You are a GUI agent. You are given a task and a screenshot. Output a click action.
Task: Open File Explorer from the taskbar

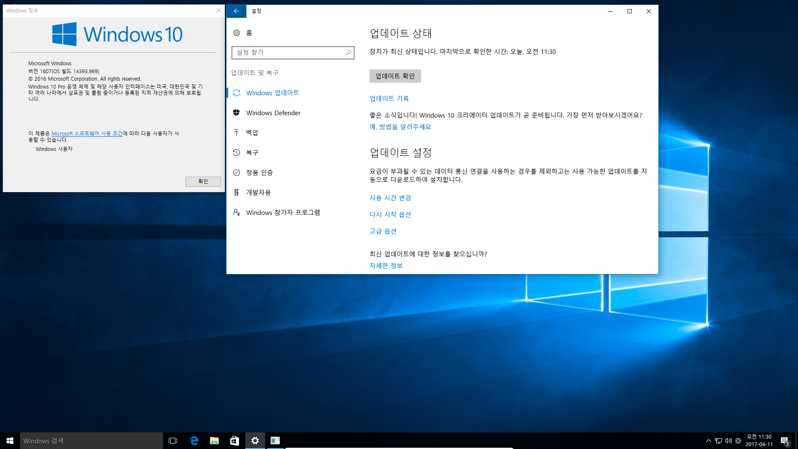coord(214,441)
